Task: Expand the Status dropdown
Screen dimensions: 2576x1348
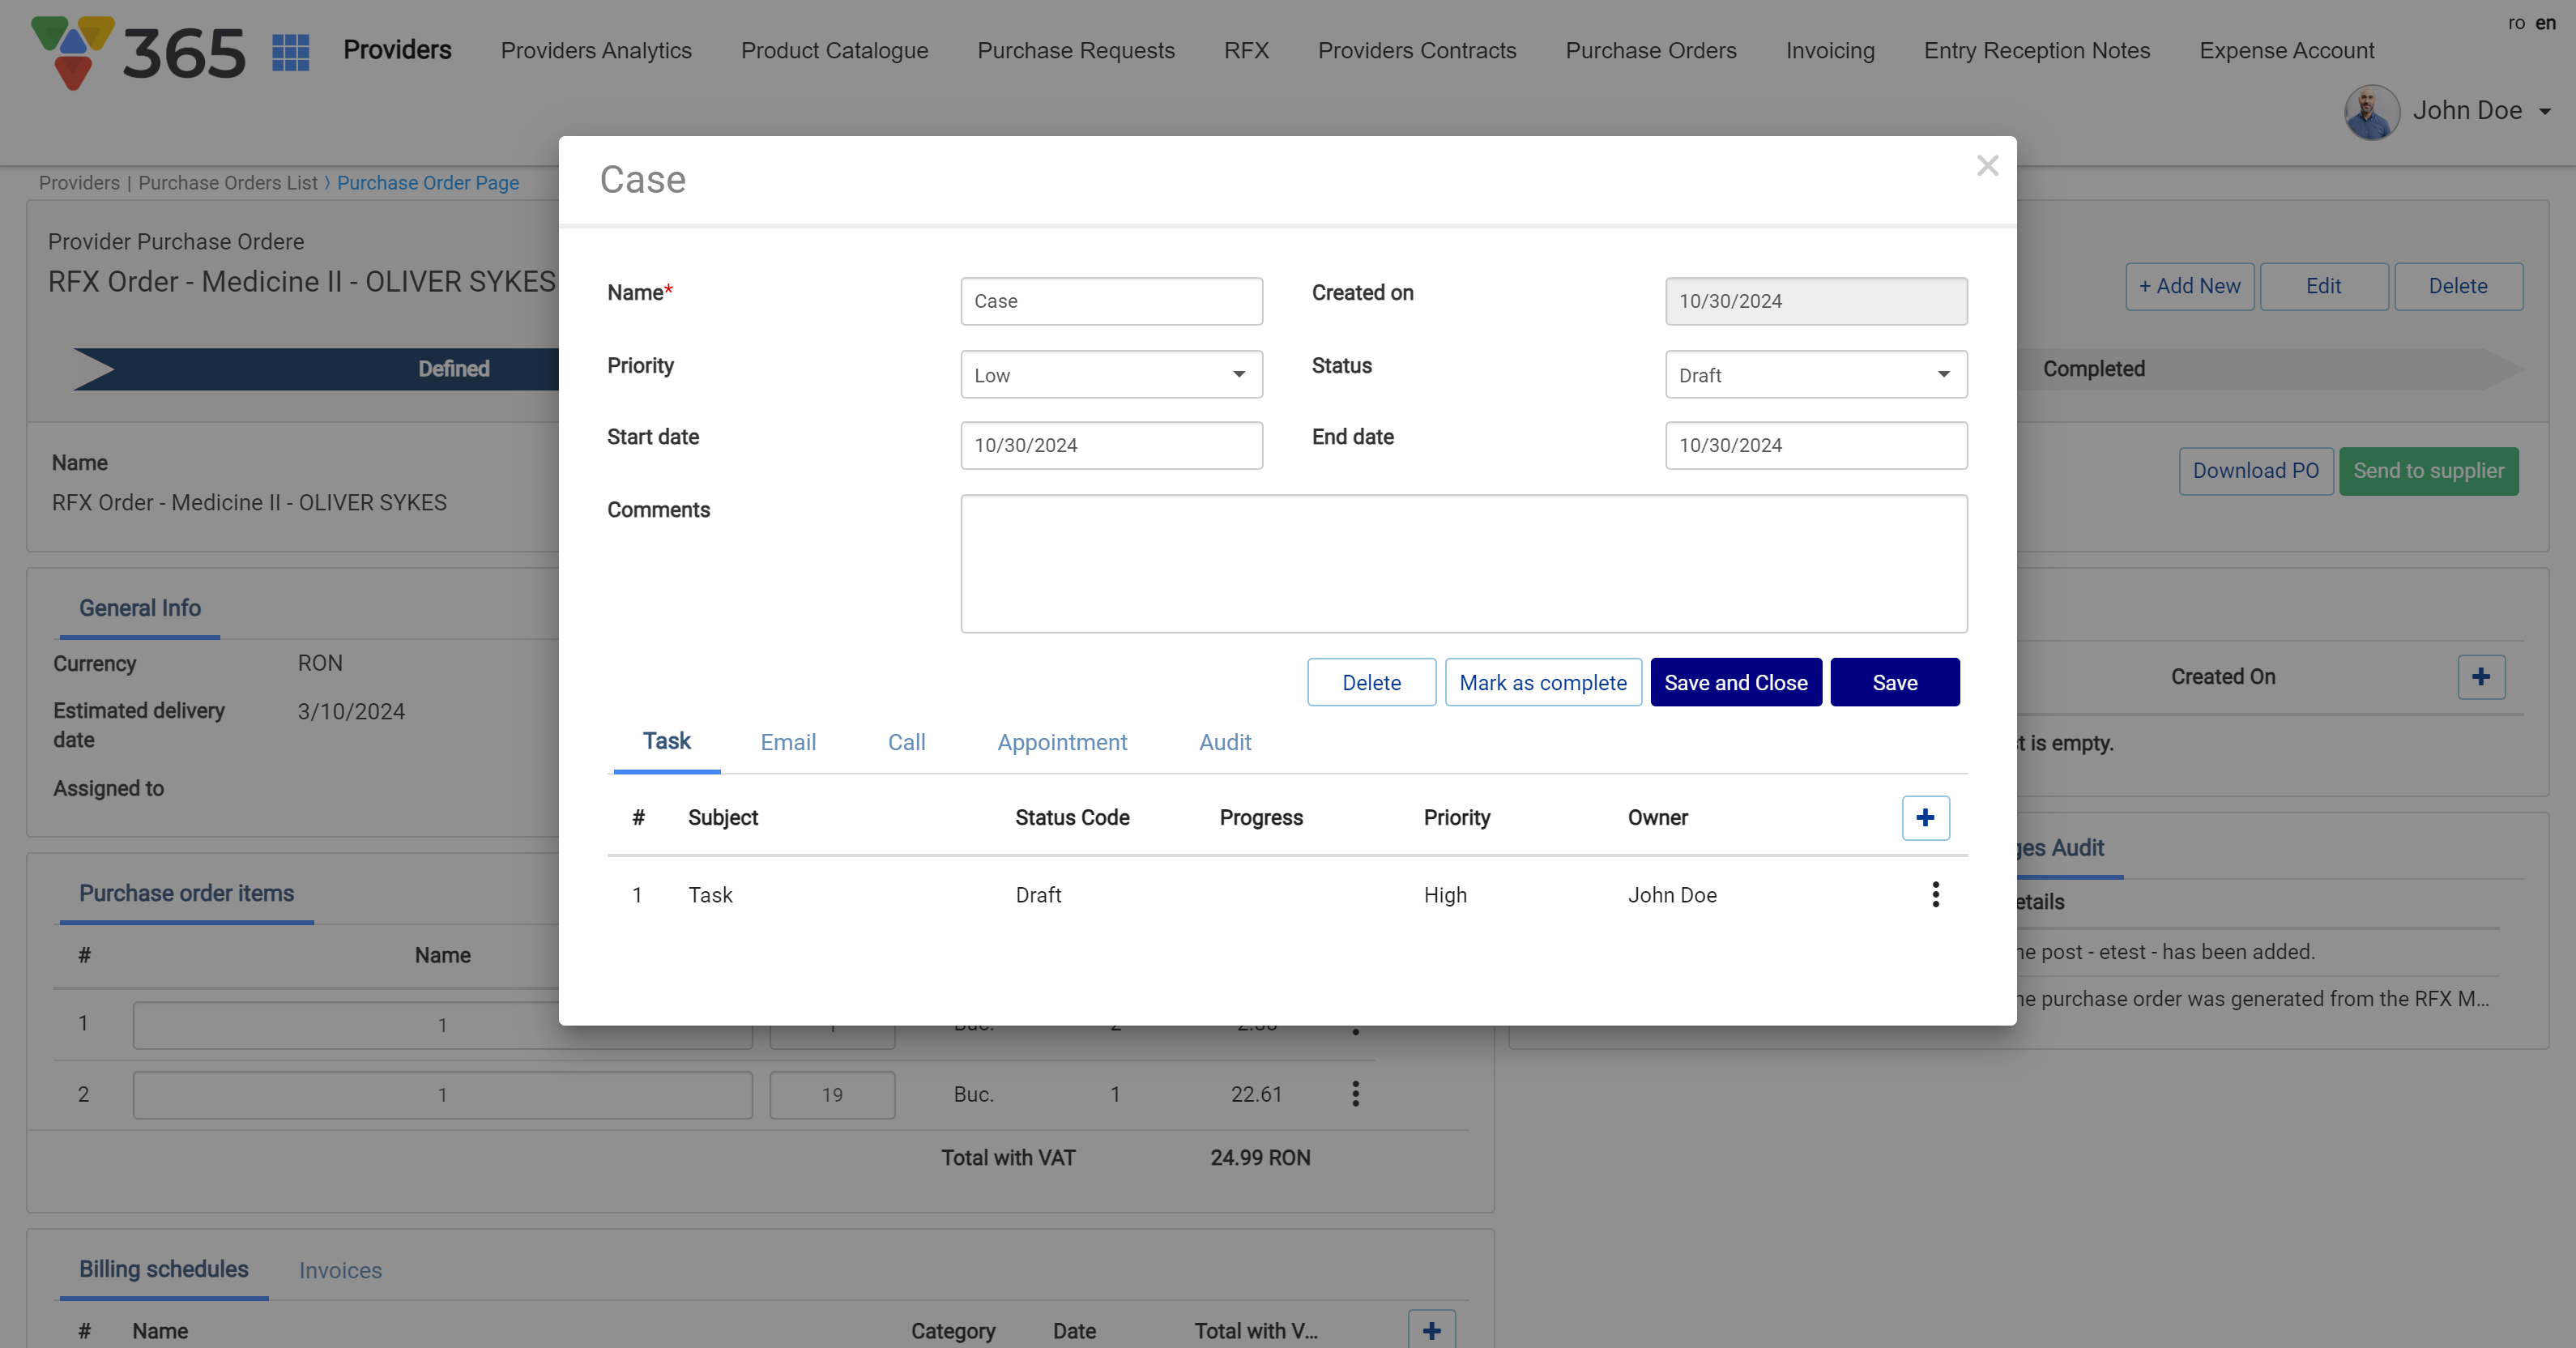Action: pyautogui.click(x=1943, y=375)
